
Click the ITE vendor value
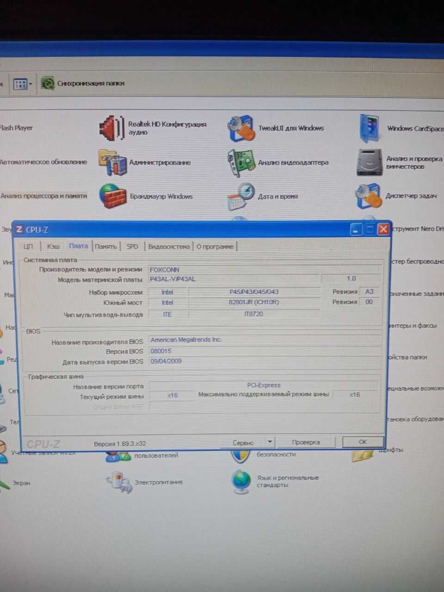[167, 314]
